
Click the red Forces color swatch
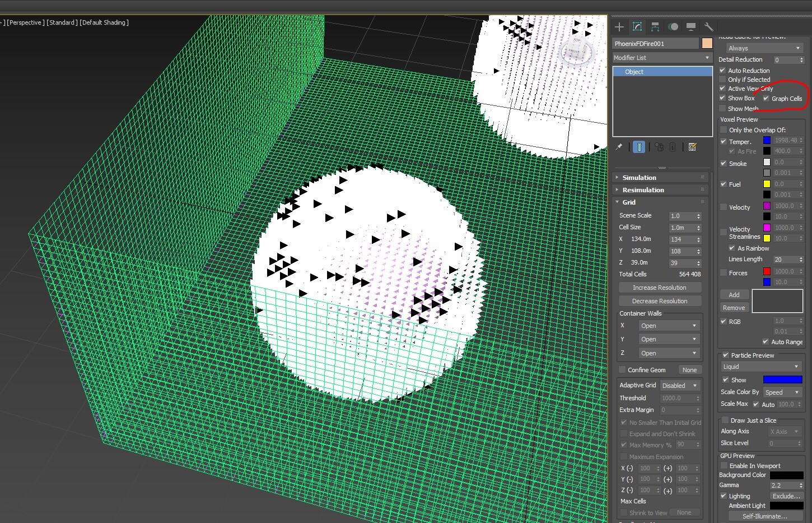(767, 271)
